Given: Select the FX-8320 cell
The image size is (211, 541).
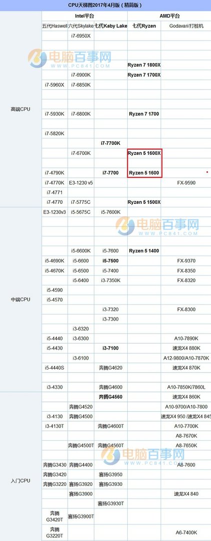Looking at the screenshot, I should (186, 280).
